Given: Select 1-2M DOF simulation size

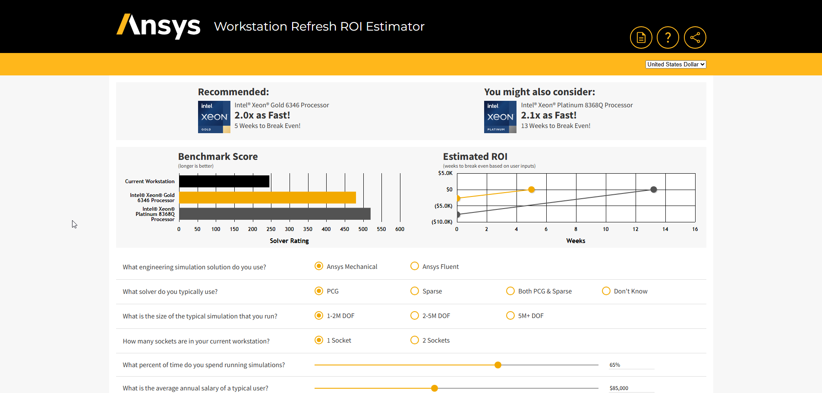Looking at the screenshot, I should (x=319, y=315).
